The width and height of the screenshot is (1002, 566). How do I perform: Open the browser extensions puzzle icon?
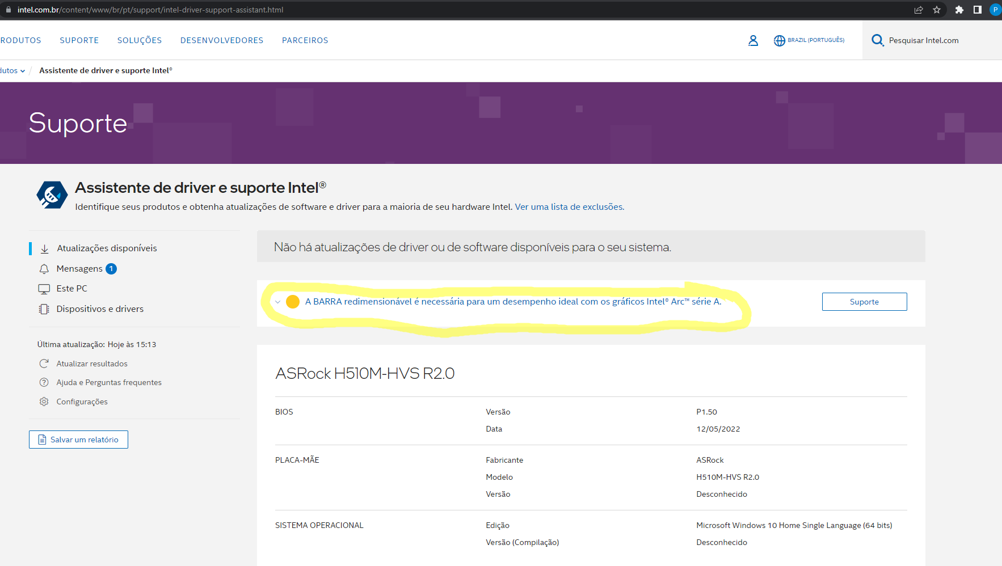(x=959, y=10)
